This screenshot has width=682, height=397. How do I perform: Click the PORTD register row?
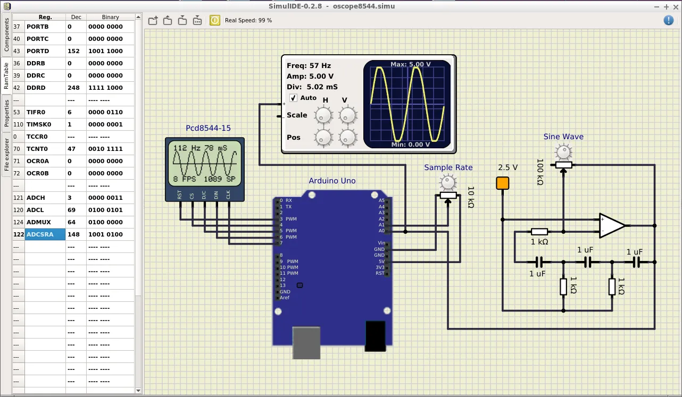(45, 50)
